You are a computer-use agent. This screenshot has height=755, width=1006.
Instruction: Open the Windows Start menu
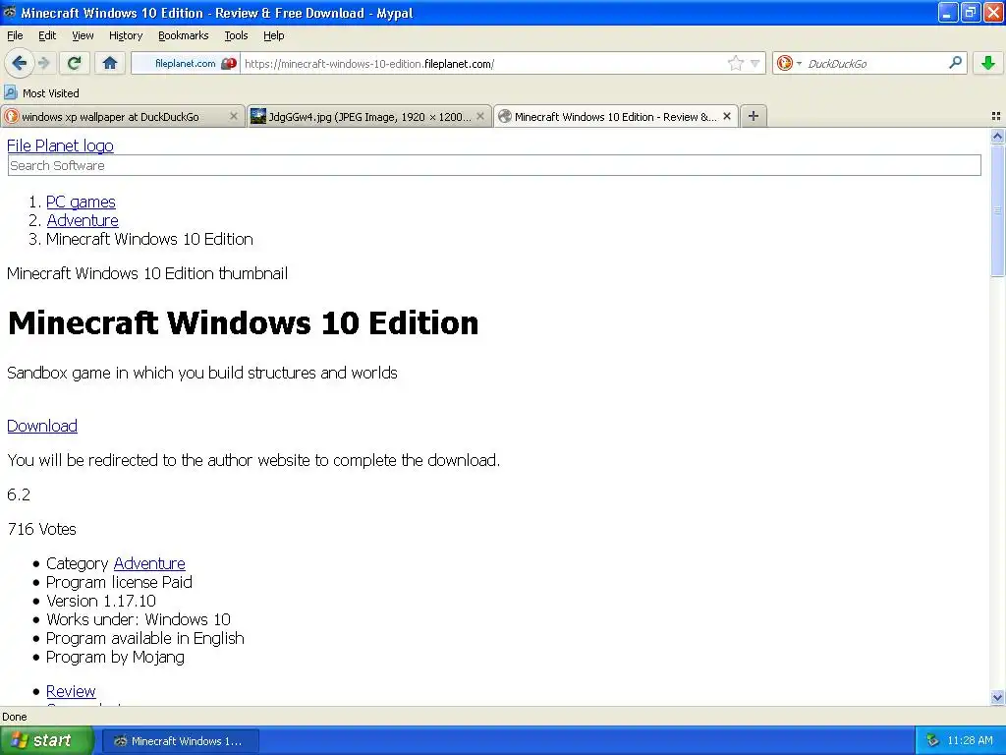coord(47,740)
